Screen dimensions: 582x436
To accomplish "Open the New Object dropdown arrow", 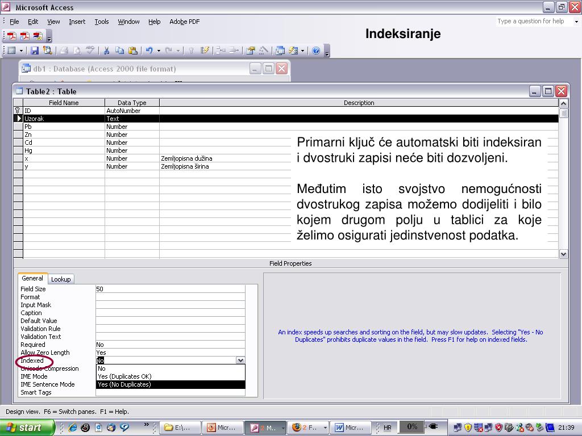I will (303, 51).
